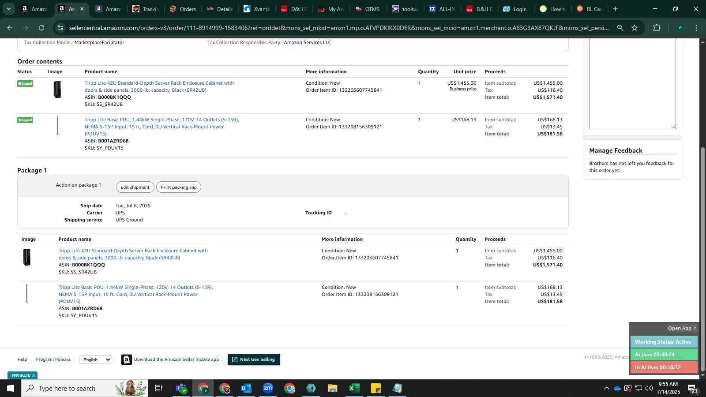Screen dimensions: 706x397
Task: Open Tripp Lite Basic PDU link in Order contents
Action: click(x=161, y=127)
